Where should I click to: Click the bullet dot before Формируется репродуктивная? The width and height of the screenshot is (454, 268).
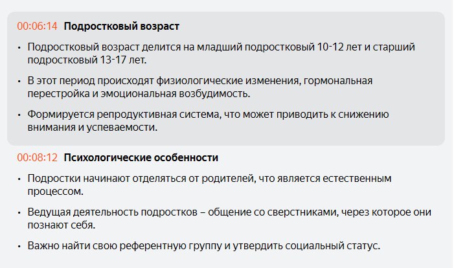click(19, 115)
